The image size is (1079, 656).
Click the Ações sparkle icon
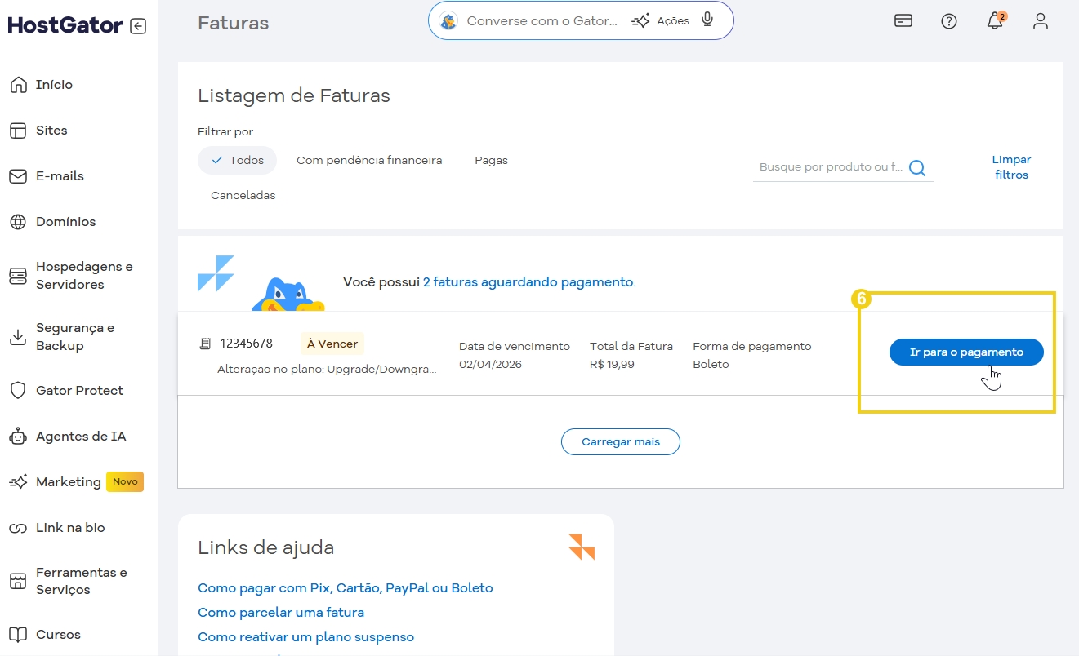pos(642,20)
